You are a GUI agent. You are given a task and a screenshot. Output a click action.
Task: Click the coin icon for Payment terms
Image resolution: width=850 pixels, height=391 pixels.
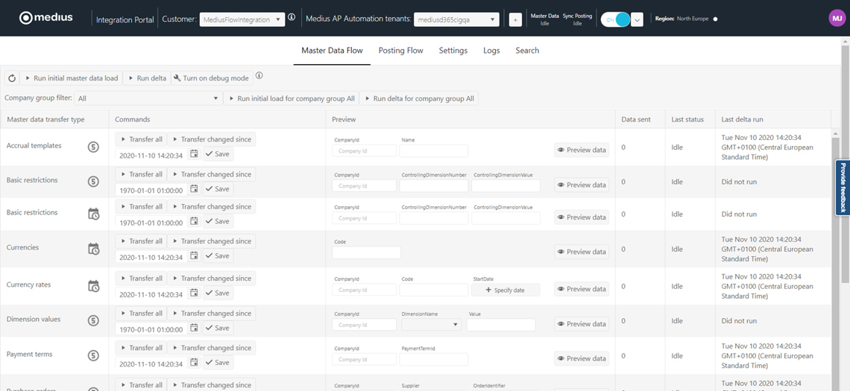coord(93,356)
